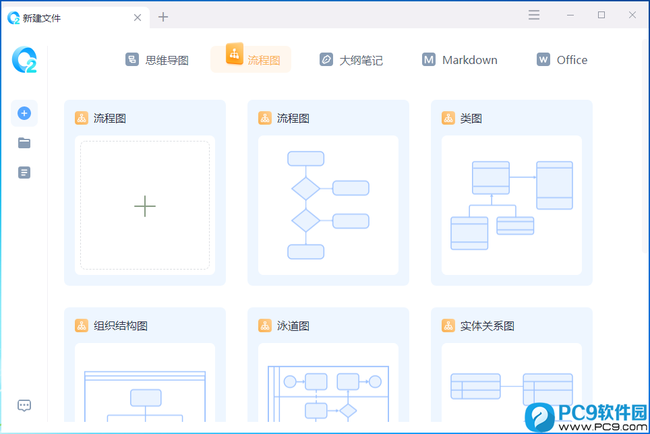Switch to the 大纲笔记 tab
Viewport: 650px width, 434px height.
[351, 59]
